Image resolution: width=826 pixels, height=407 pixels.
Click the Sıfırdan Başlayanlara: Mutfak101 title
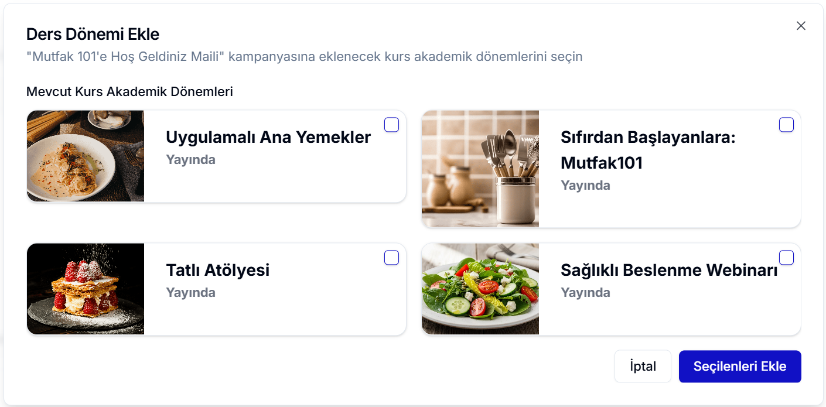point(647,150)
